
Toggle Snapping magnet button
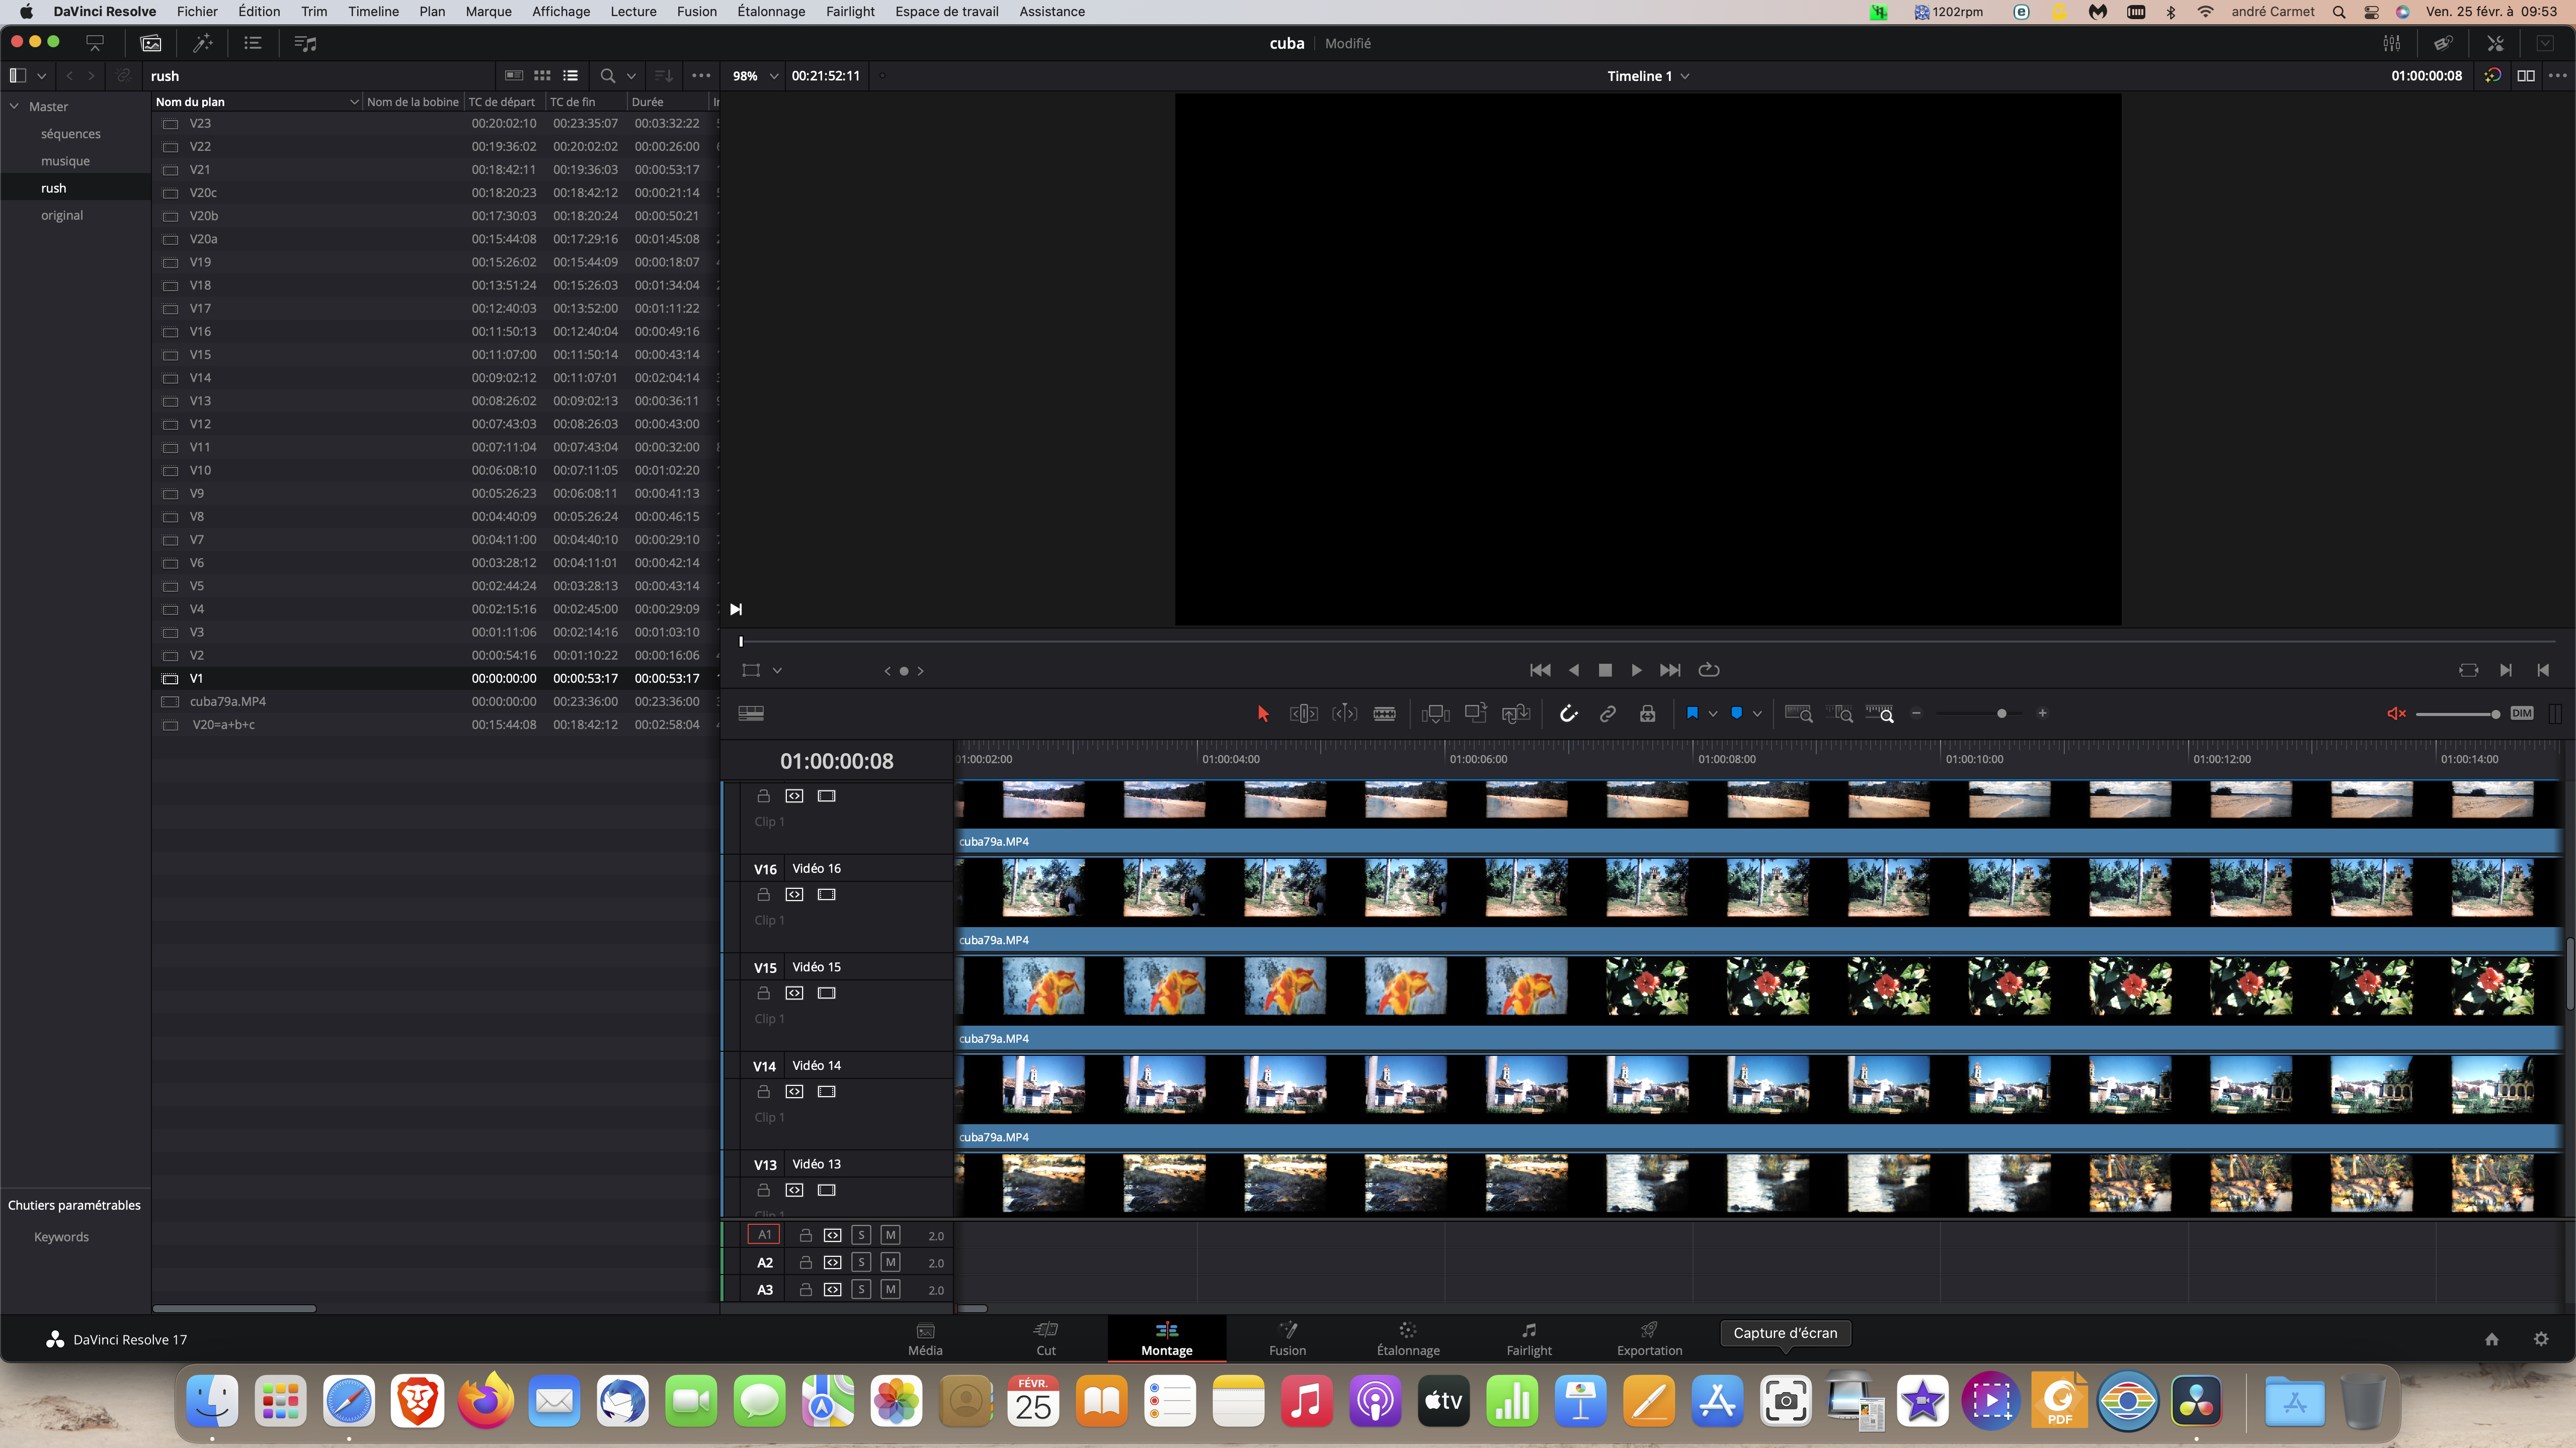tap(1568, 713)
